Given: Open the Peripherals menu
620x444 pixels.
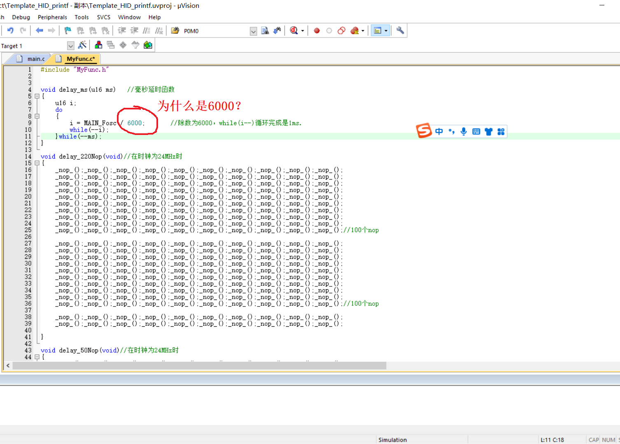Looking at the screenshot, I should click(x=52, y=17).
